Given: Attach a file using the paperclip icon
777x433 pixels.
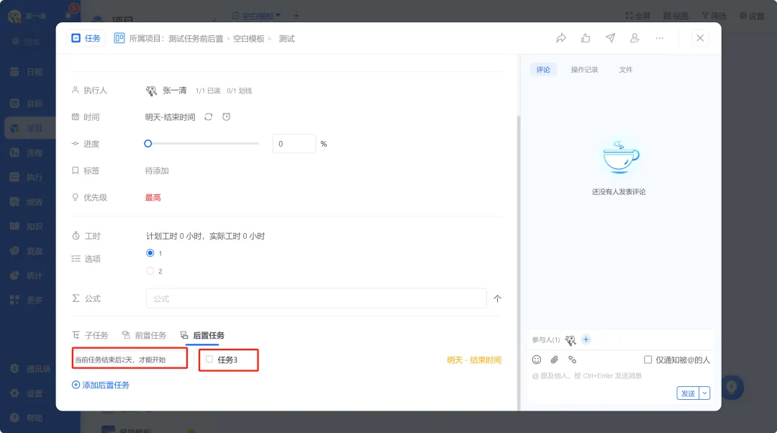Looking at the screenshot, I should (555, 360).
